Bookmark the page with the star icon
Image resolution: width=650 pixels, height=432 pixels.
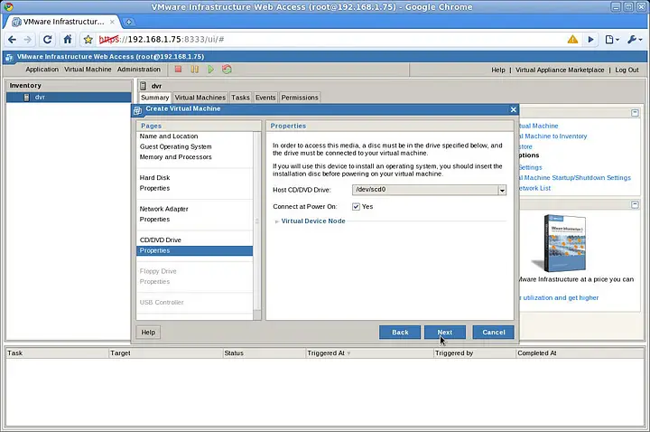point(88,40)
